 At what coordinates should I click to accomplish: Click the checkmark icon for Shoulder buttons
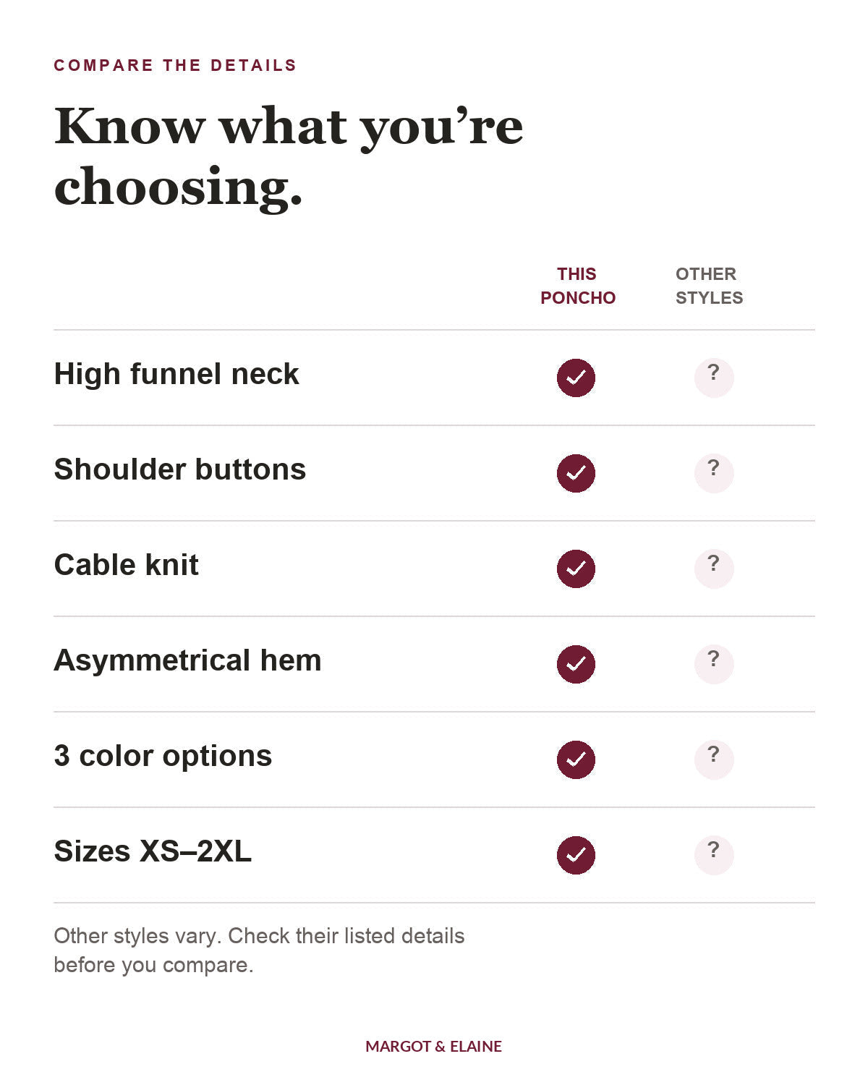pos(576,473)
